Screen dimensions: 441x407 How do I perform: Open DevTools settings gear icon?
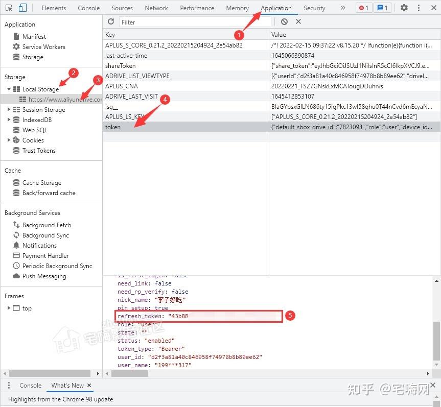coord(404,8)
